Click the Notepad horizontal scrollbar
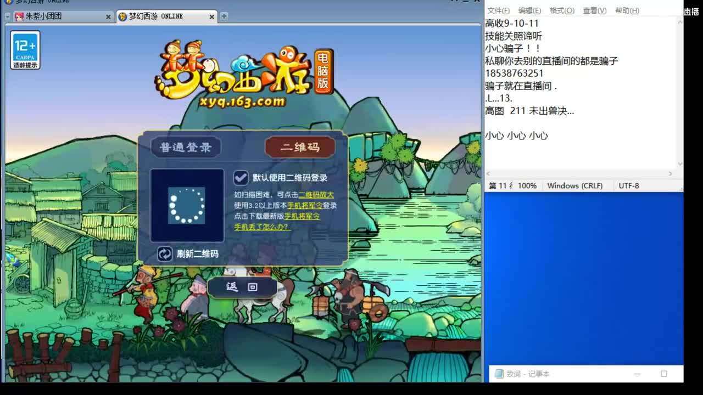 coord(581,174)
